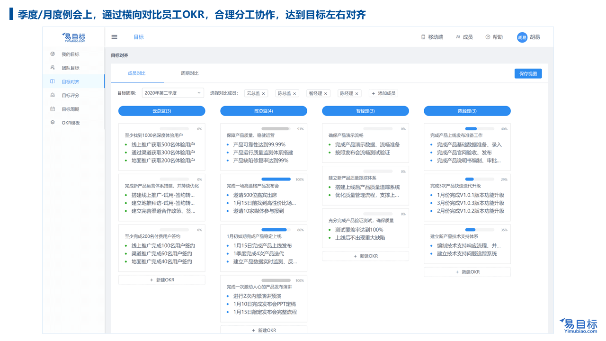This screenshot has width=606, height=341.
Task: Click the OKR模板 layers icon
Action: [x=53, y=122]
